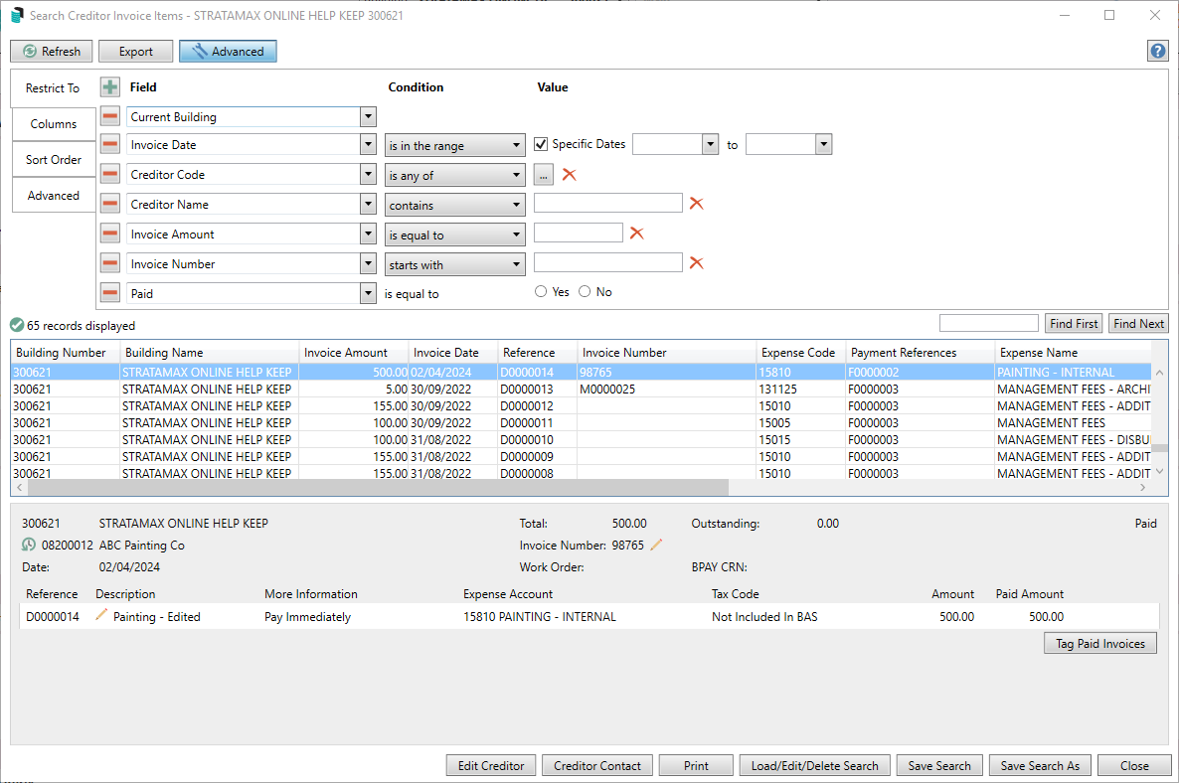1179x783 pixels.
Task: Select the Yes radio button for Paid
Action: pyautogui.click(x=541, y=292)
